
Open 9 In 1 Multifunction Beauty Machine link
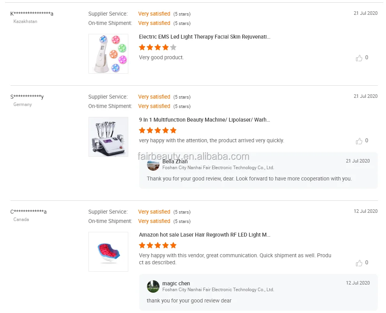tap(204, 120)
